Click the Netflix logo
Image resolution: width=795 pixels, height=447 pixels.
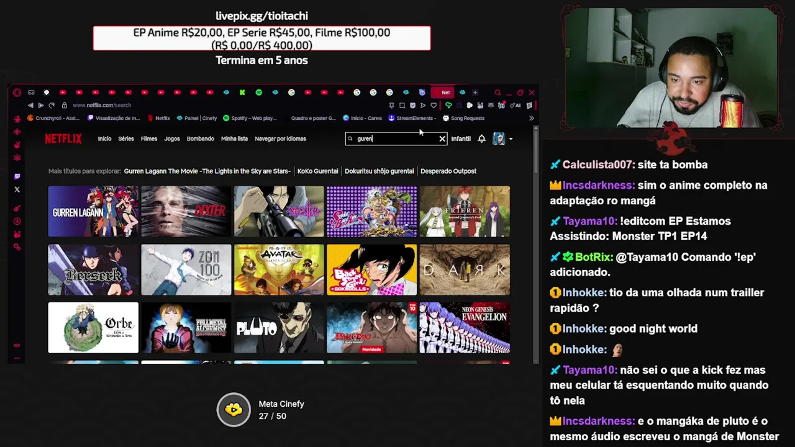pos(63,138)
